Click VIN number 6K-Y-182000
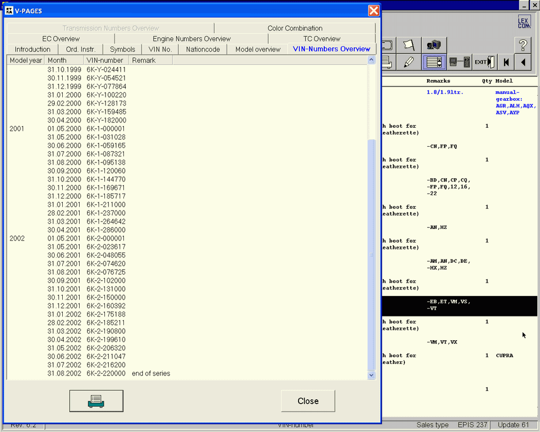This screenshot has width=540, height=432. [x=106, y=120]
